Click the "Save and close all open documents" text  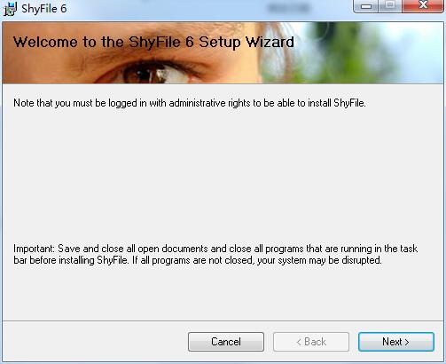pos(133,249)
